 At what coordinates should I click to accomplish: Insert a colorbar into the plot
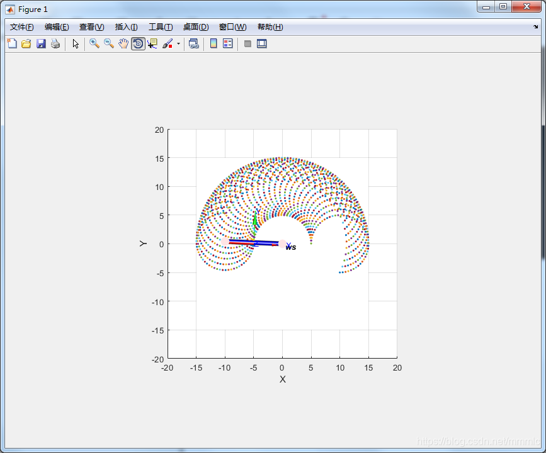213,43
